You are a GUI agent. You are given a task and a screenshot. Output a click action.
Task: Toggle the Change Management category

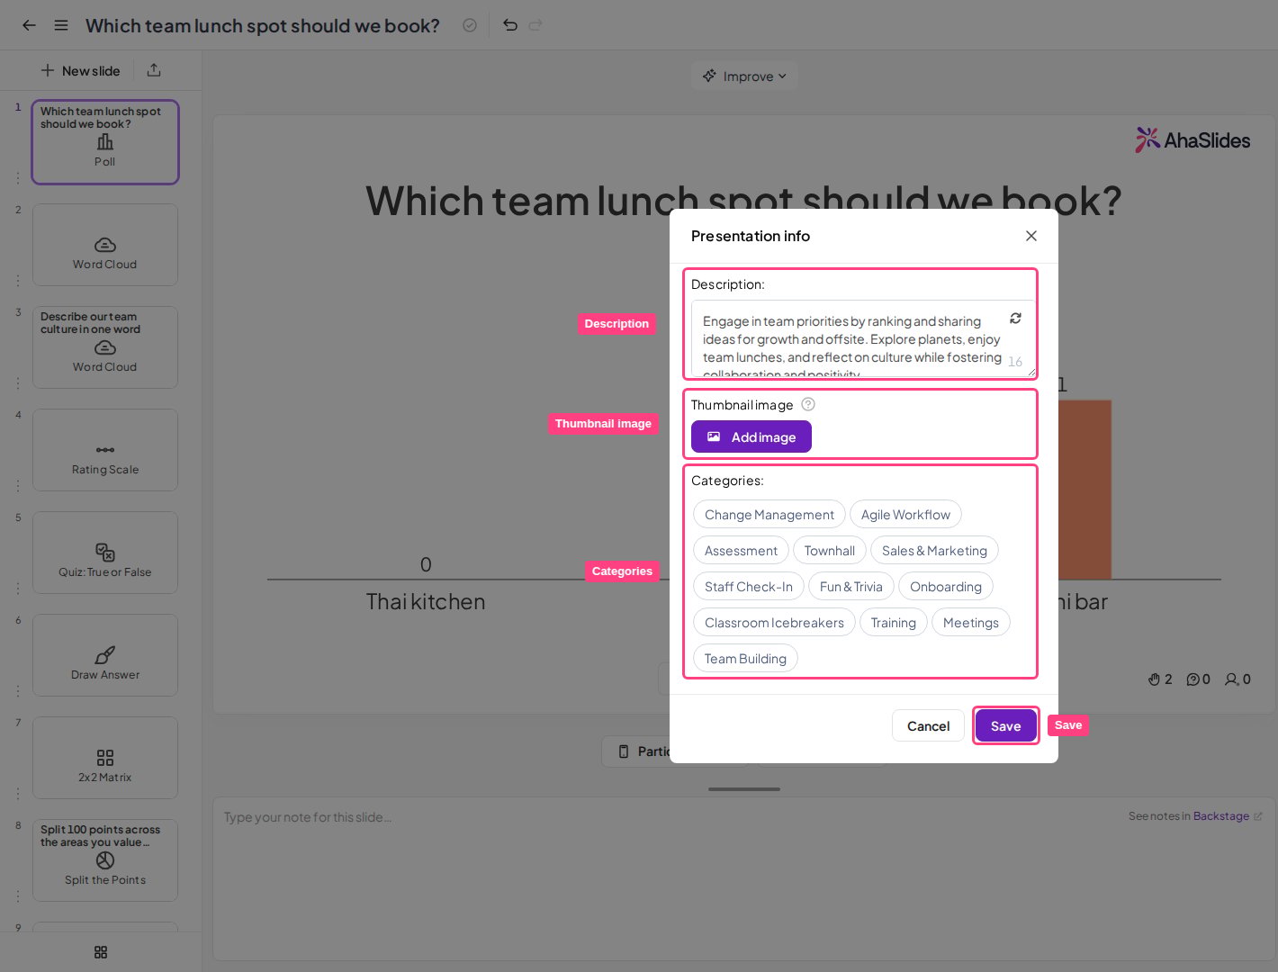(x=769, y=515)
